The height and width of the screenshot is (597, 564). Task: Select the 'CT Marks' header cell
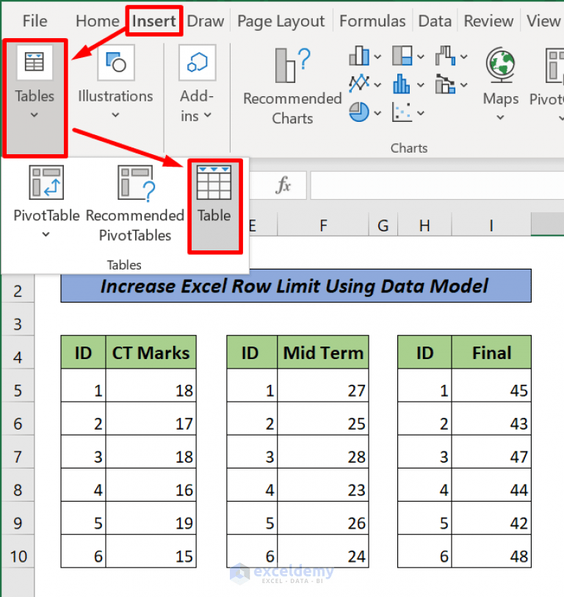(x=151, y=352)
